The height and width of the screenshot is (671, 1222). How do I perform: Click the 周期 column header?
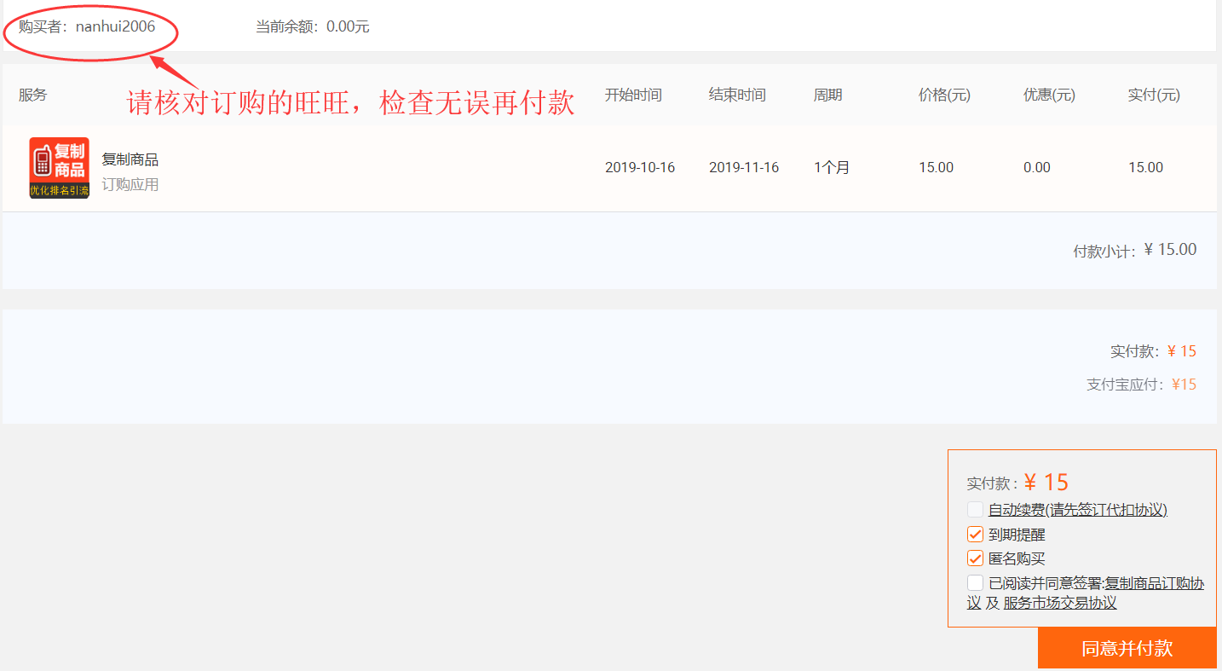(x=827, y=95)
